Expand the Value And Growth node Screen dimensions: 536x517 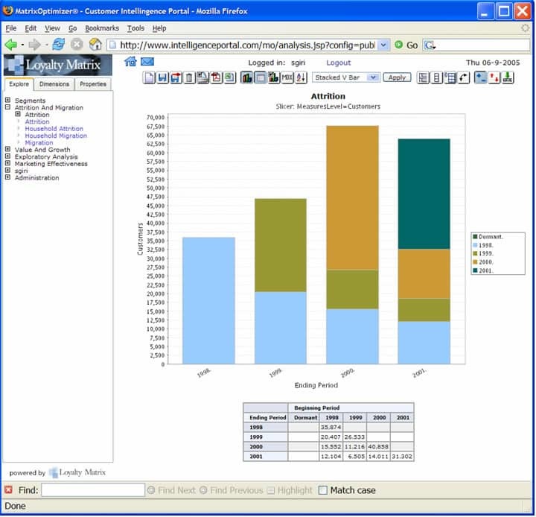7,149
